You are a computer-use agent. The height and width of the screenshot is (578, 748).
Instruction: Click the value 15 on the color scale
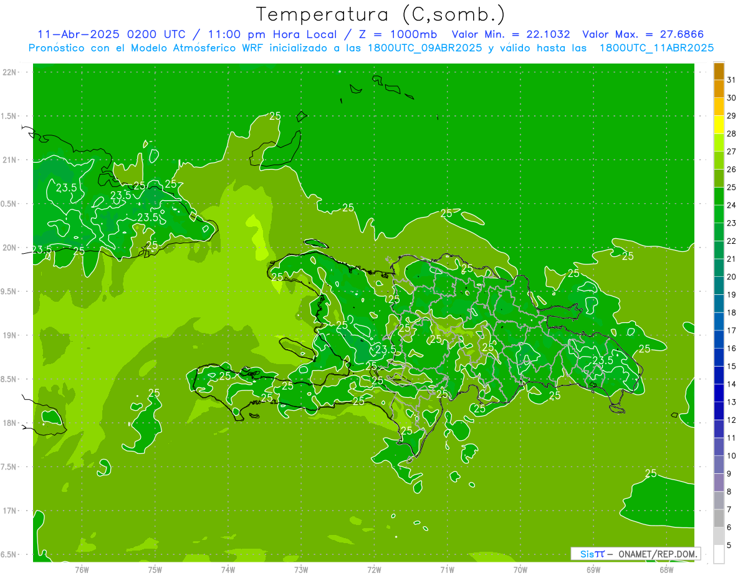732,367
